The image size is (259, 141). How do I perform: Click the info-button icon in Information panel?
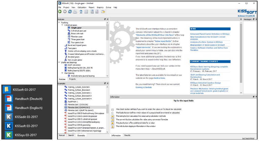coord(112,127)
